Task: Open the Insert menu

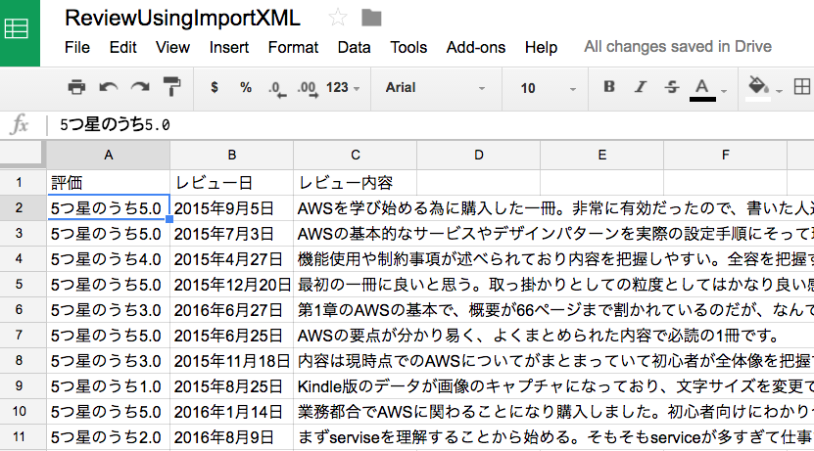Action: click(x=229, y=48)
